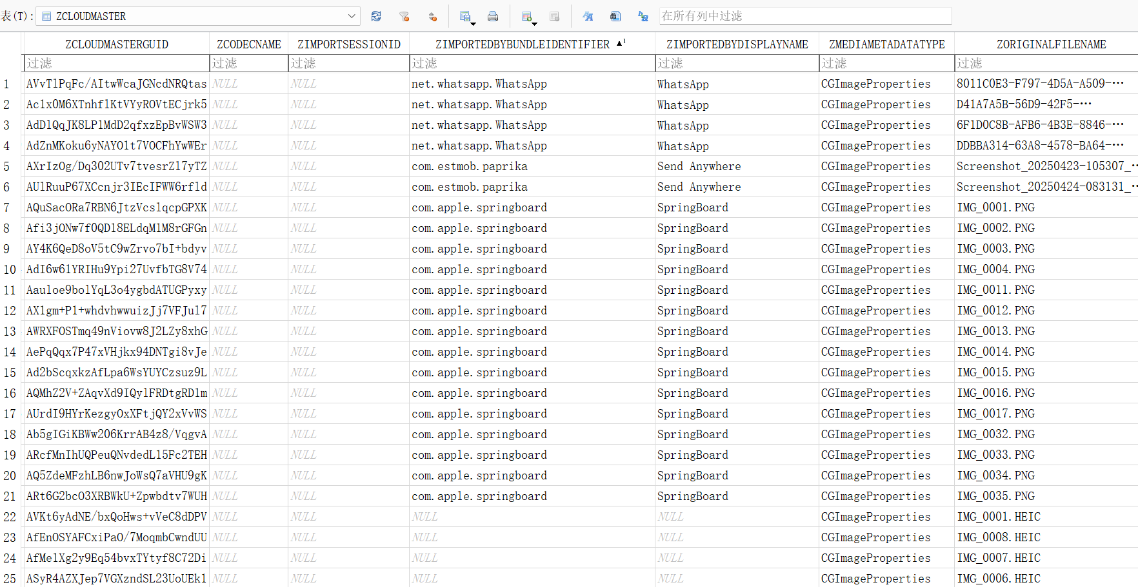
Task: Select filename Screenshot_20250423-105307 cell
Action: tap(1046, 166)
